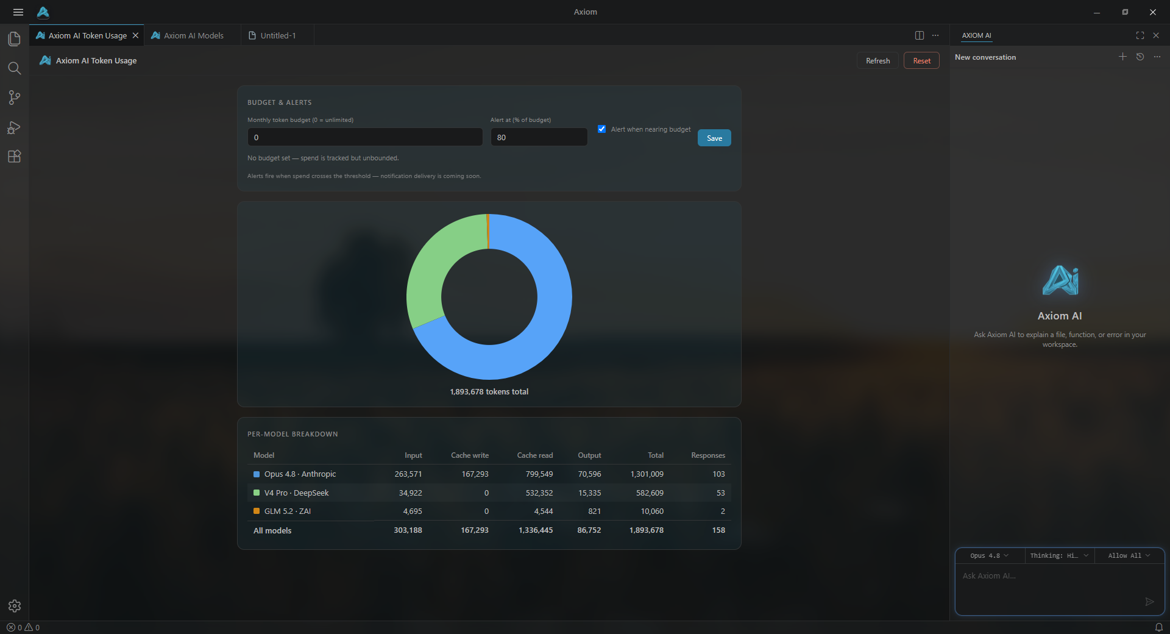
Task: Close the Axiom AI side panel
Action: pyautogui.click(x=1156, y=35)
